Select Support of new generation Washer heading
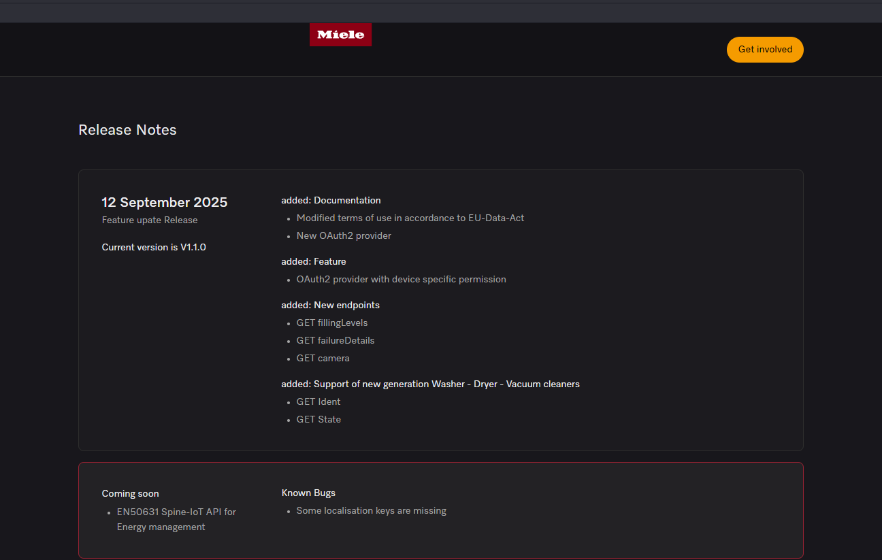Viewport: 882px width, 560px height. click(x=430, y=384)
